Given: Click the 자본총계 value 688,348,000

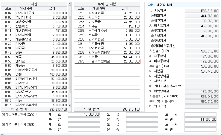Looking at the screenshot, I should point(202,96).
